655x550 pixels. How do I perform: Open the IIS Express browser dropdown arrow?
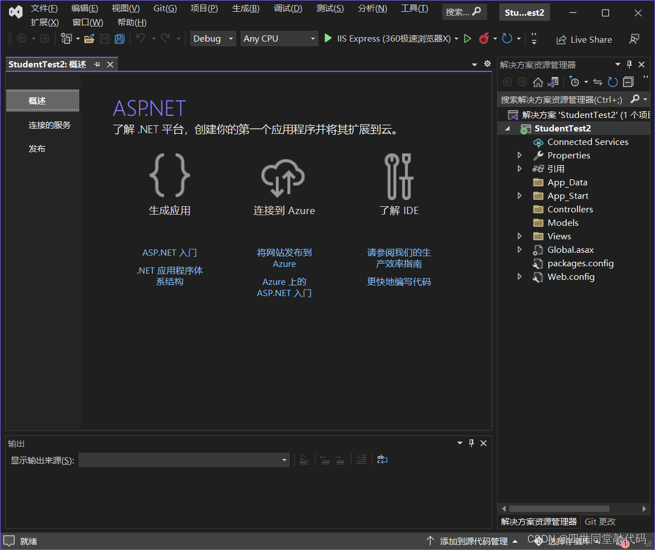[x=456, y=39]
